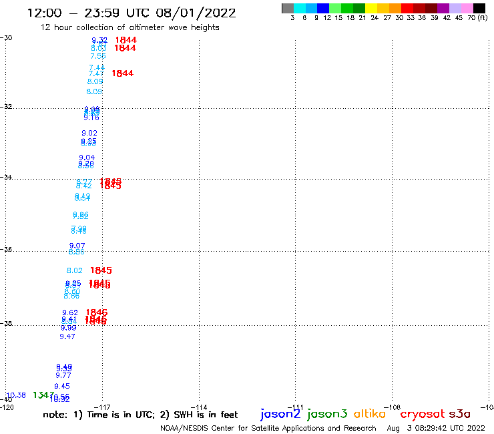Image resolution: width=494 pixels, height=434 pixels.
Task: Click the '70 (ft)' legend scale label
Action: pos(477,18)
